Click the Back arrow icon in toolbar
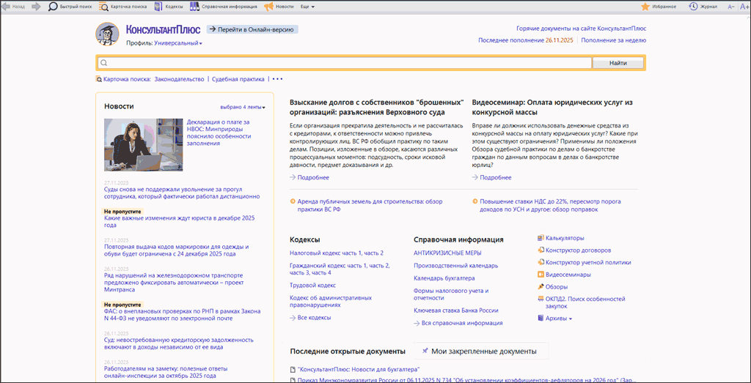The width and height of the screenshot is (751, 383). pyautogui.click(x=6, y=6)
